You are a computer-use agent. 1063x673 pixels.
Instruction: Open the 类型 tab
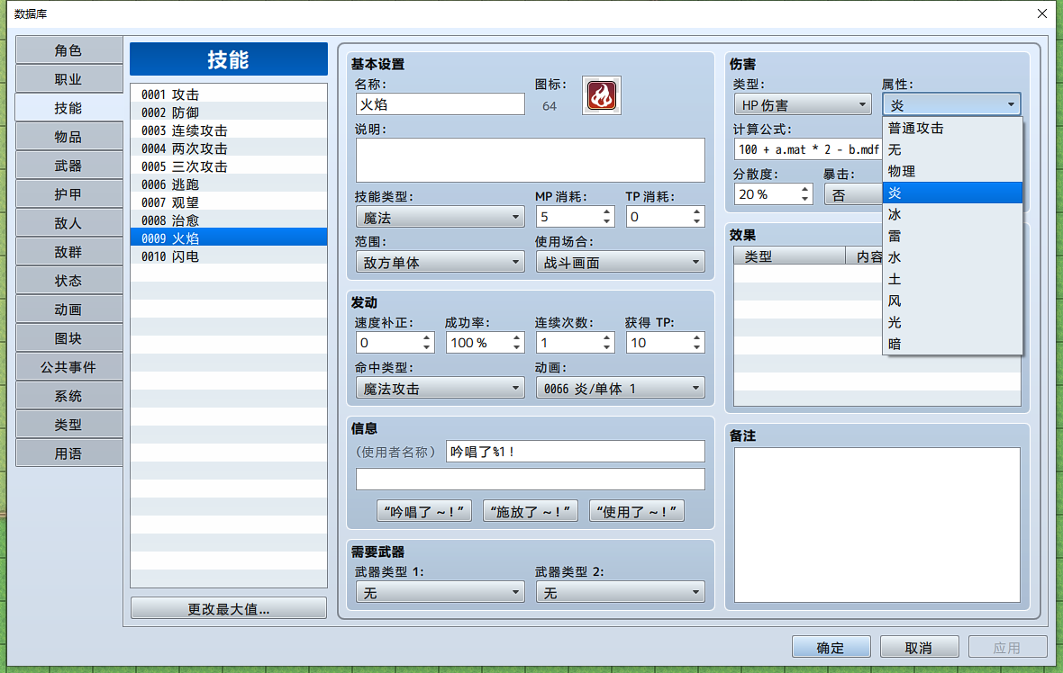[68, 425]
